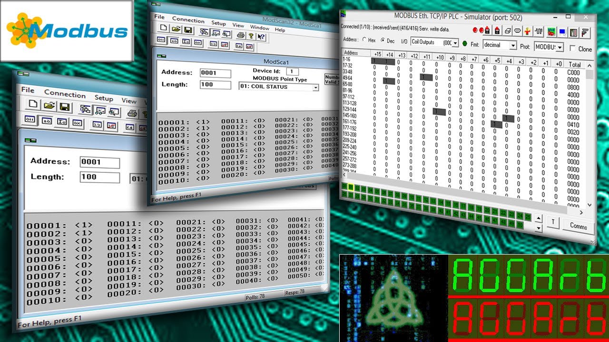
Task: Toggle set coil +11 in row 49-64
Action: click(x=426, y=77)
